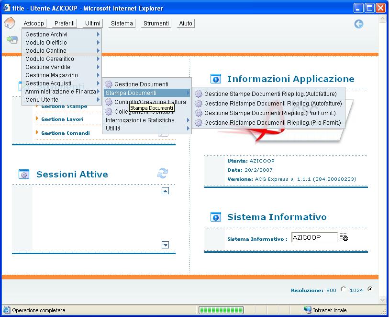The image size is (389, 317).
Task: Click the blue back arrow icon
Action: tap(358, 24)
